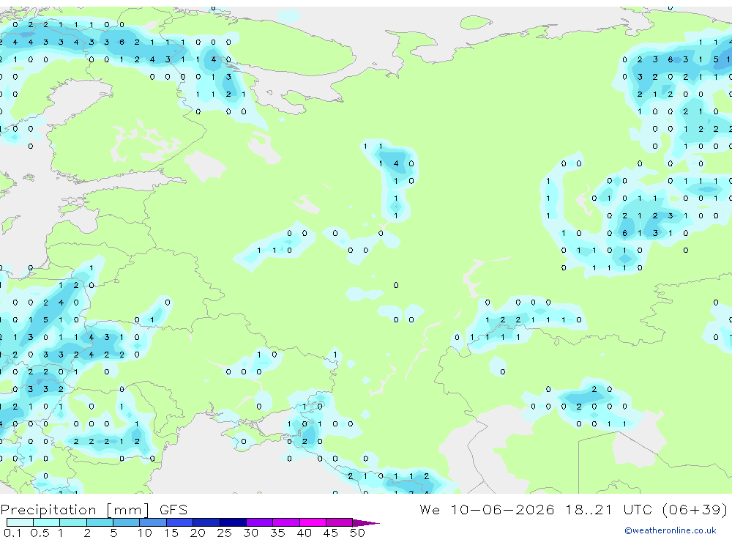Image resolution: width=732 pixels, height=537 pixels.
Task: Click the legend scale value '25'
Action: coord(224,533)
